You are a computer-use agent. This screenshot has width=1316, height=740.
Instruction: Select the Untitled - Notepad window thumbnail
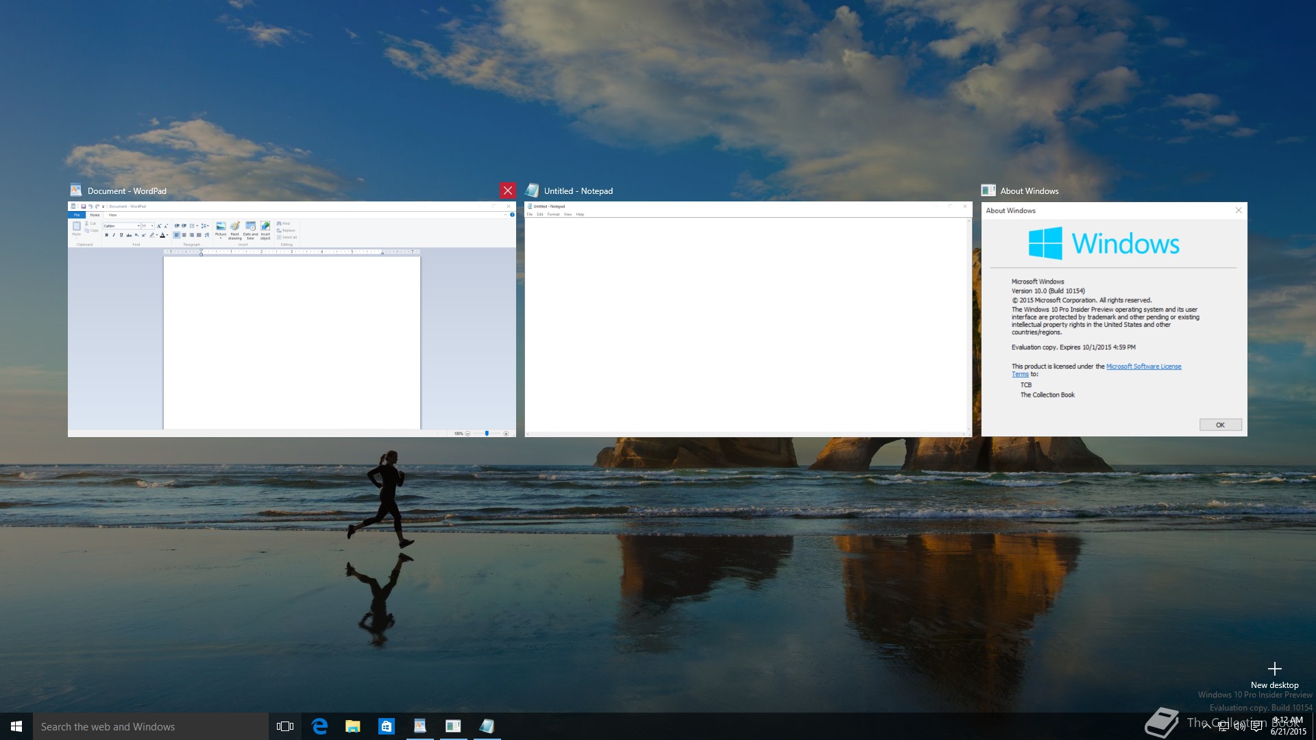(x=748, y=319)
